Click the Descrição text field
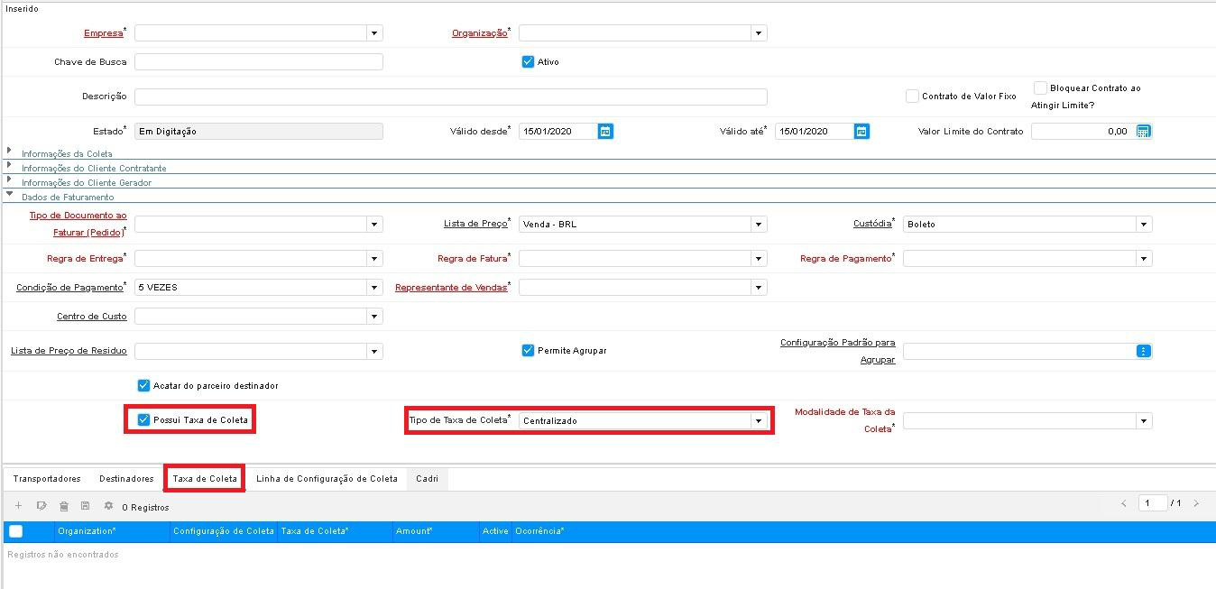The width and height of the screenshot is (1216, 589). point(450,97)
